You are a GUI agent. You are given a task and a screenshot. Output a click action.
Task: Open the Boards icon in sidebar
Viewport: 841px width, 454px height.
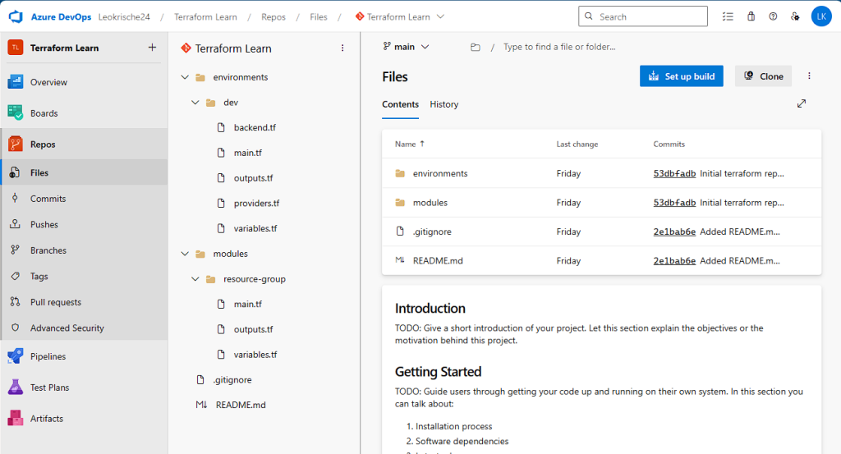(x=16, y=113)
